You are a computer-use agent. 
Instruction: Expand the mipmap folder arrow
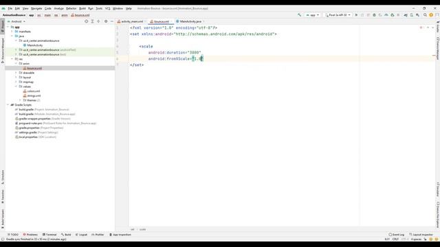(16, 82)
